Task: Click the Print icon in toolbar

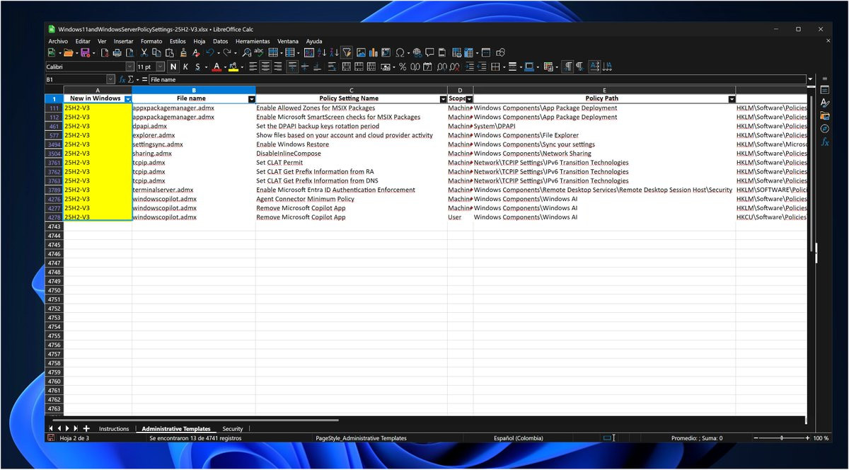Action: [x=117, y=52]
